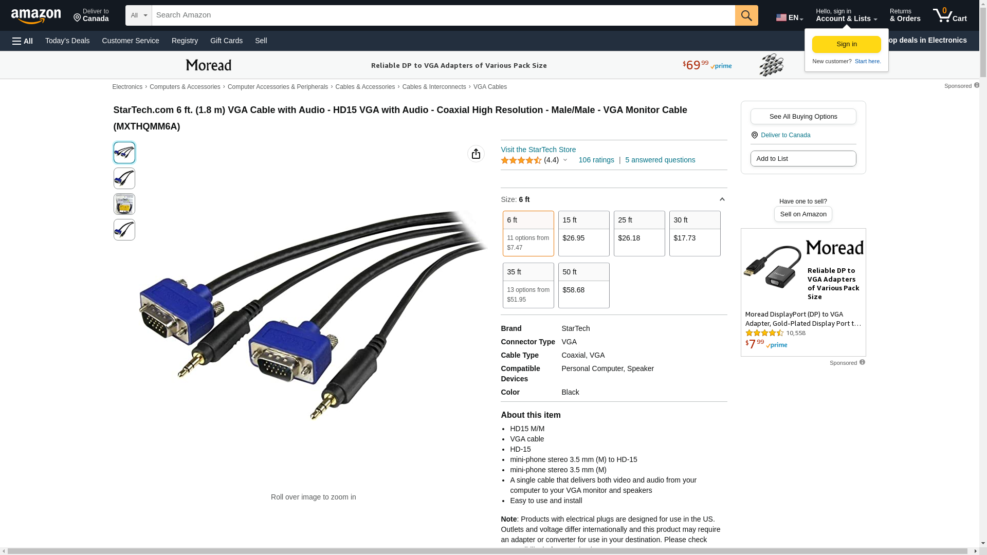The height and width of the screenshot is (555, 987).
Task: Click the share icon on product image
Action: 476,154
